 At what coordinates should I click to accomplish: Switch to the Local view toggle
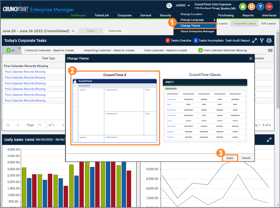tap(91, 31)
